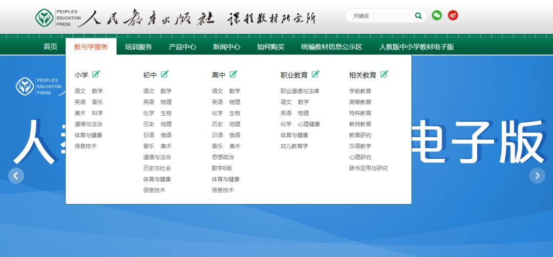
Task: Open 辞书应用与研究 link
Action: tap(369, 168)
